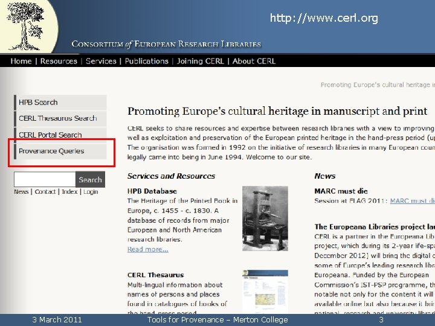The width and height of the screenshot is (435, 326).
Task: Select HPB Search in sidebar
Action: click(60, 103)
